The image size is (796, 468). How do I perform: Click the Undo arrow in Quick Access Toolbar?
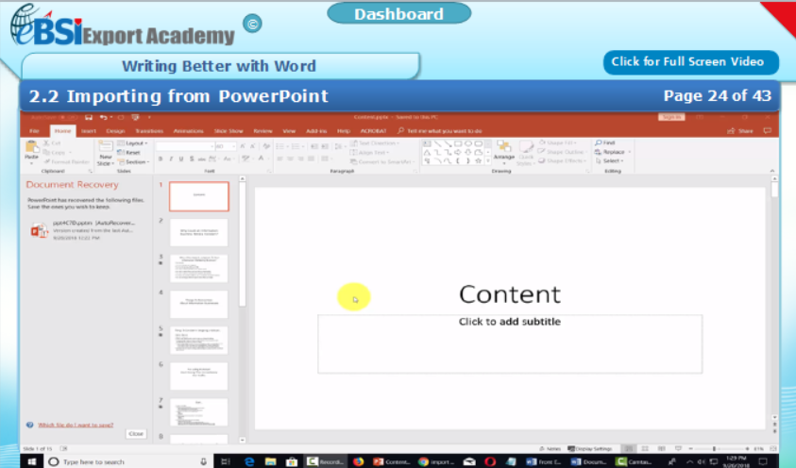point(104,117)
